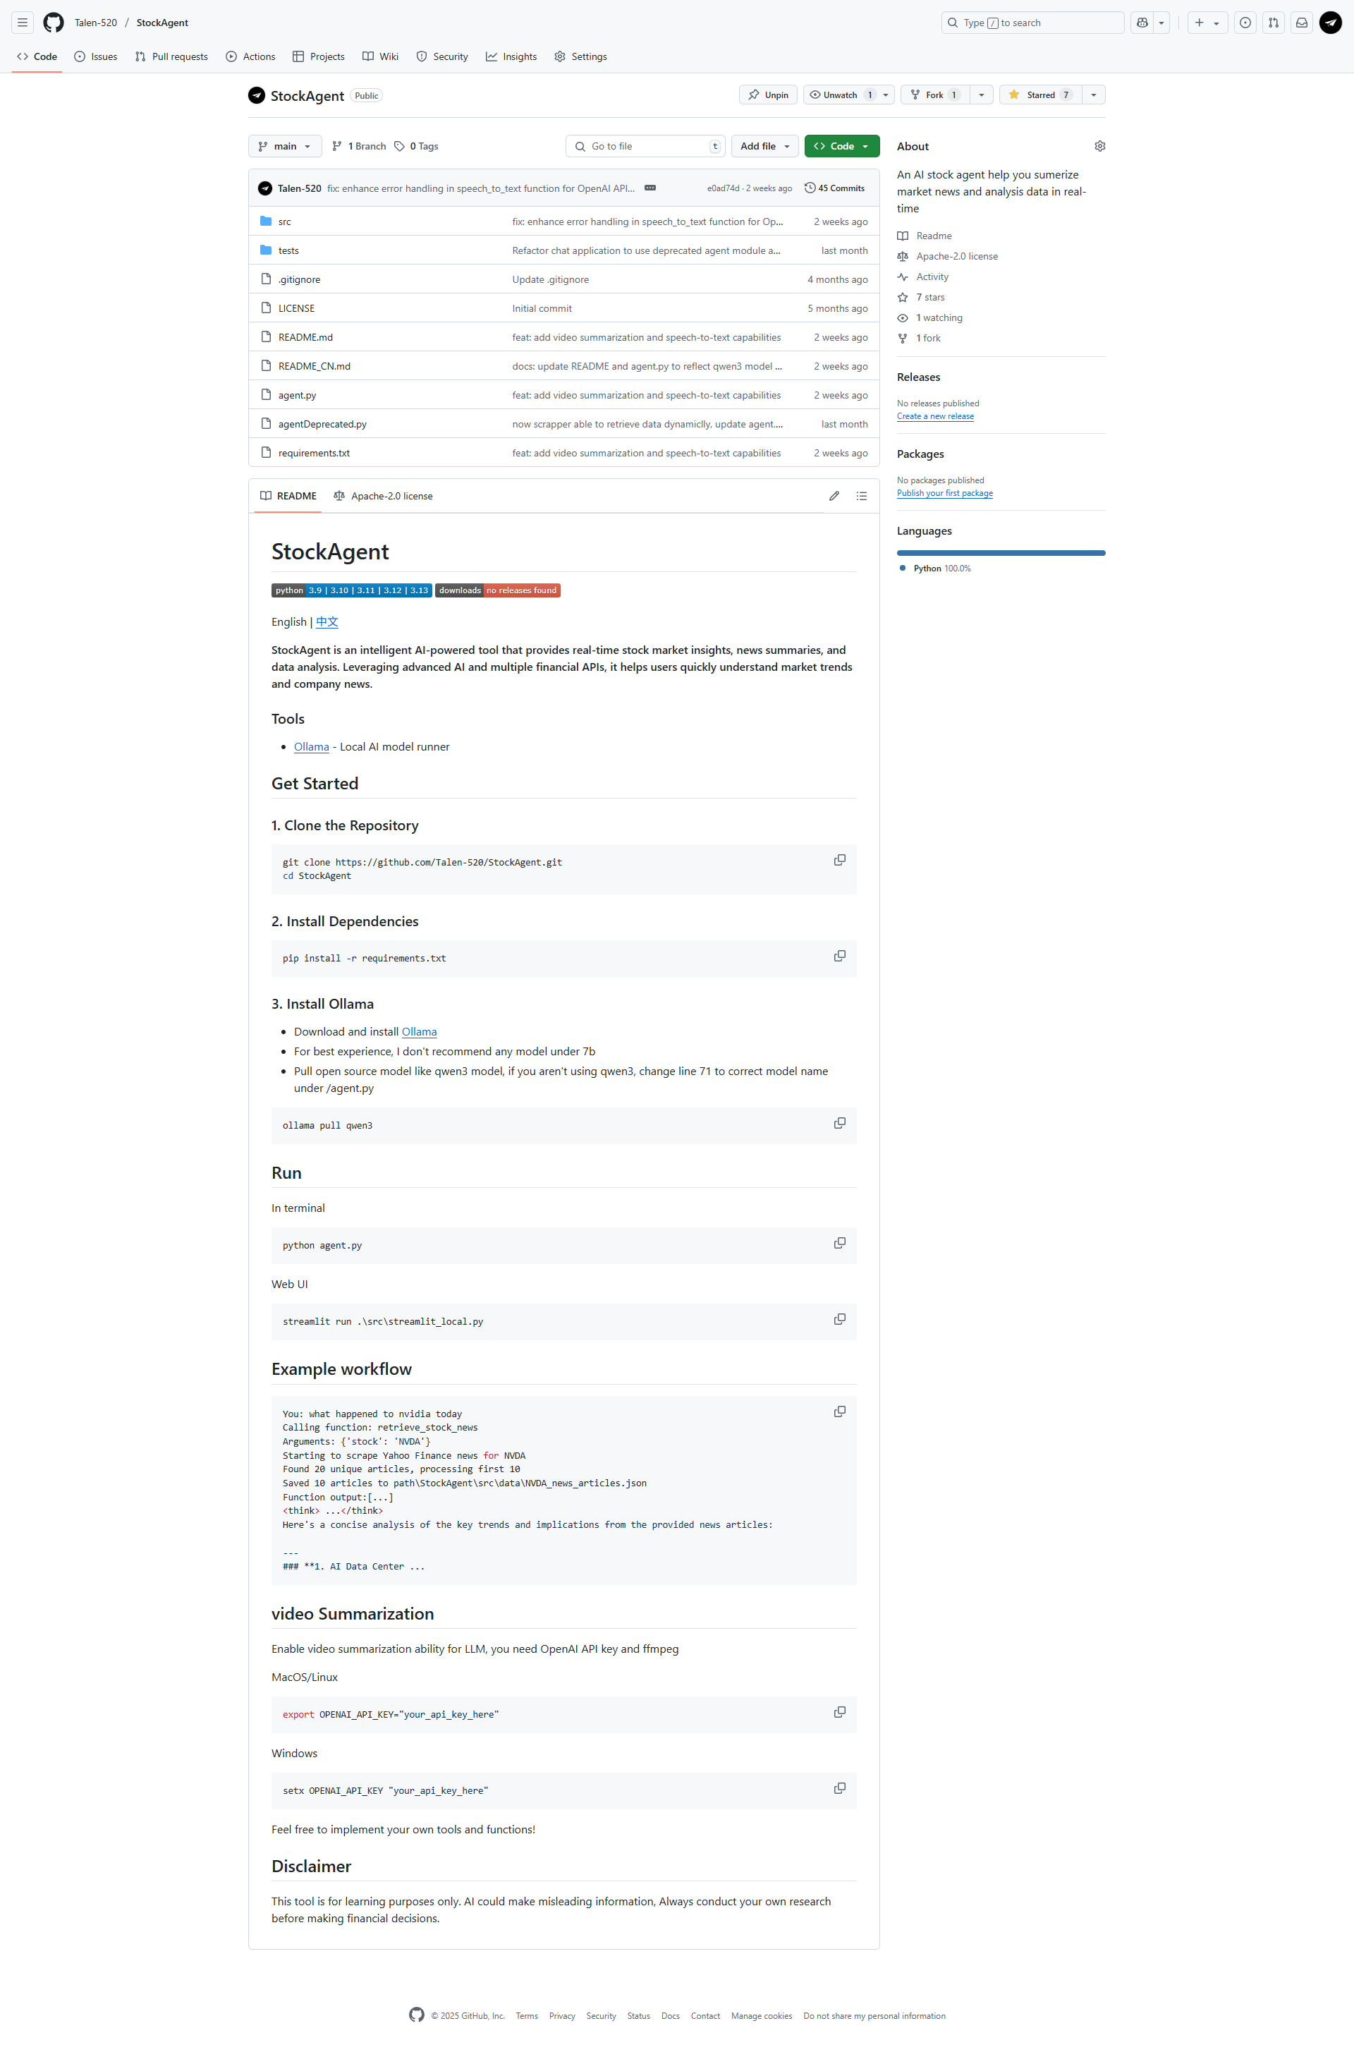The width and height of the screenshot is (1354, 2052).
Task: Open the notifications inbox icon
Action: point(1301,23)
